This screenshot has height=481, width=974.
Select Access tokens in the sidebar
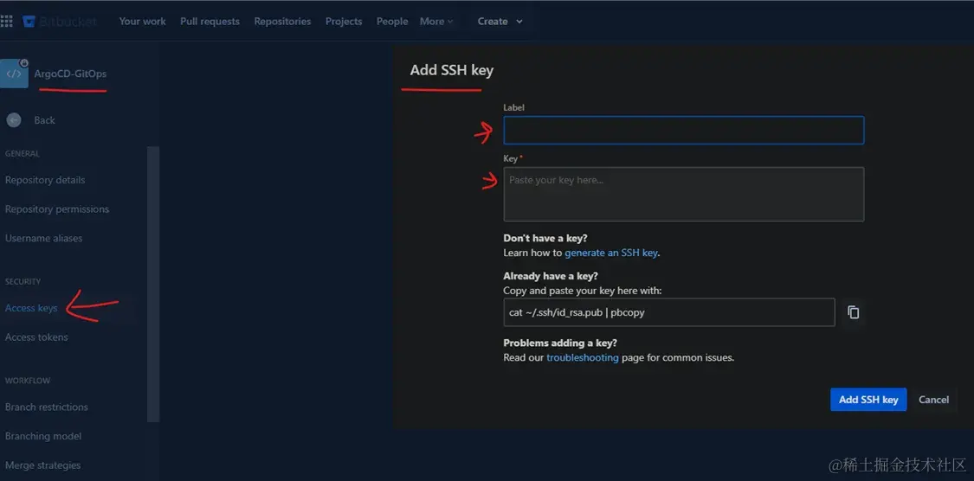pos(36,337)
